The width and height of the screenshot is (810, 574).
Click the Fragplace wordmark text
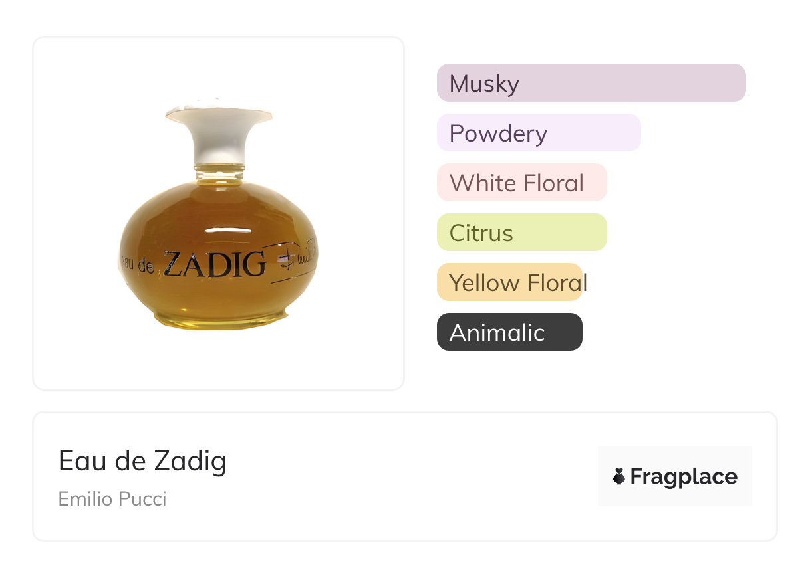[684, 476]
